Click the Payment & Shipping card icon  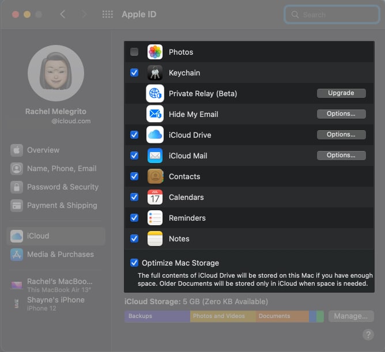(17, 206)
